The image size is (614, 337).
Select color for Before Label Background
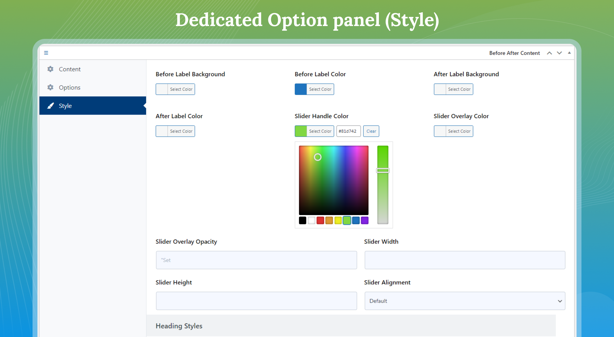pyautogui.click(x=175, y=89)
